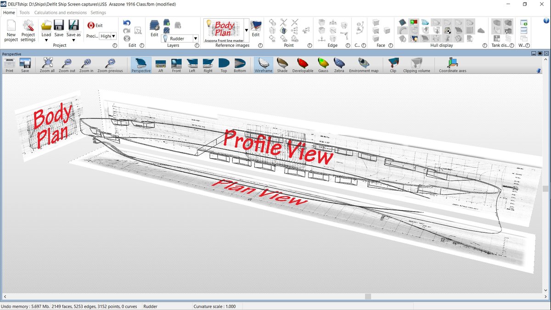Image resolution: width=551 pixels, height=310 pixels.
Task: Open the Tools ribbon tab
Action: point(24,13)
